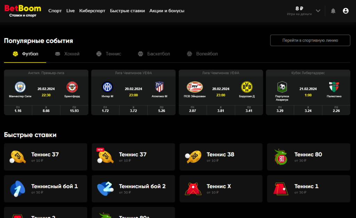The width and height of the screenshot is (356, 218).
Task: Bet П1 1.16 on Манчестер Сити
Action: click(x=18, y=110)
